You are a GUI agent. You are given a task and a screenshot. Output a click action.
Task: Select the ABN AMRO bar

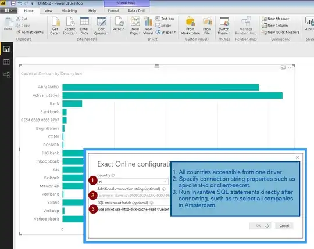(x=160, y=87)
